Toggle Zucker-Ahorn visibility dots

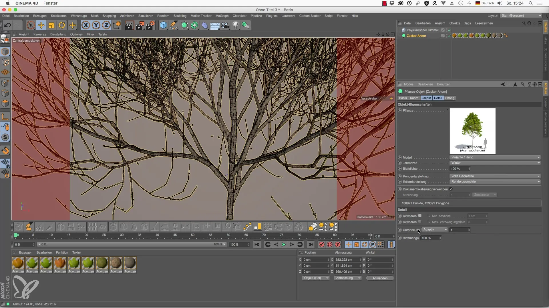(x=447, y=36)
